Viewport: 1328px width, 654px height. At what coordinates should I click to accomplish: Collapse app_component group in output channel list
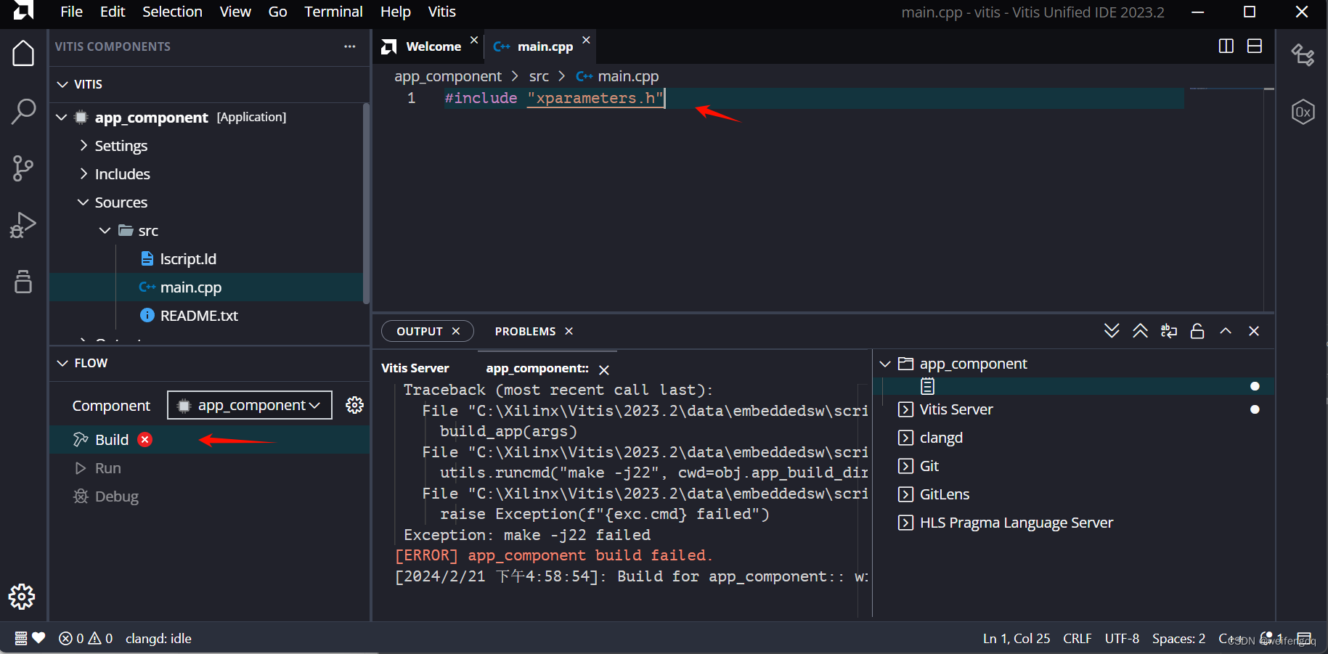[885, 364]
